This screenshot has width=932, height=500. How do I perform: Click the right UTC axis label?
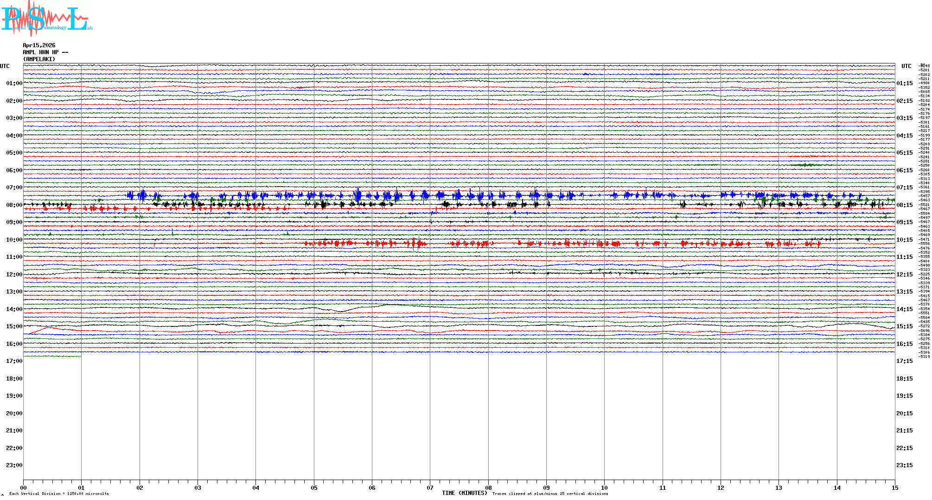tap(906, 66)
